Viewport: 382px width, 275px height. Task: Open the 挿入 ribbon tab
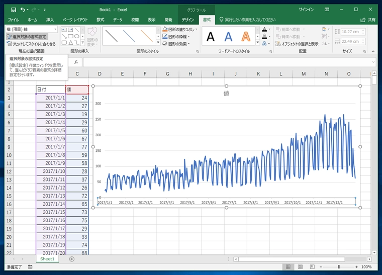(x=50, y=20)
